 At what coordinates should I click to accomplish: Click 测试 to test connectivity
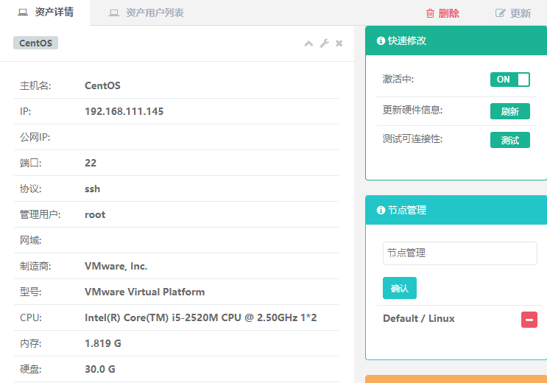point(510,140)
